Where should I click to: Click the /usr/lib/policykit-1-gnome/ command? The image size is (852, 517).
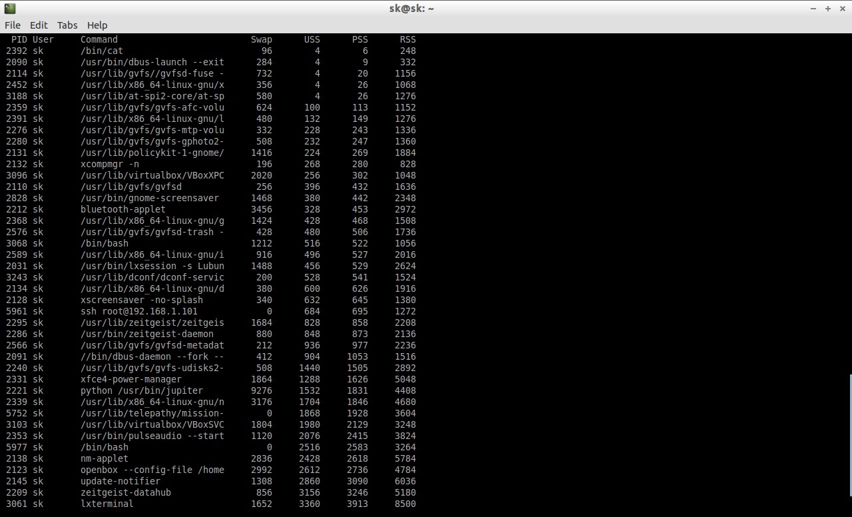point(152,153)
